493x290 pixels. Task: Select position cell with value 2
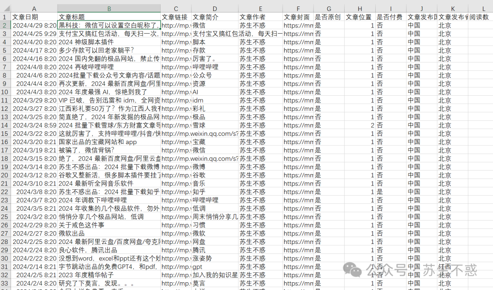click(x=360, y=125)
